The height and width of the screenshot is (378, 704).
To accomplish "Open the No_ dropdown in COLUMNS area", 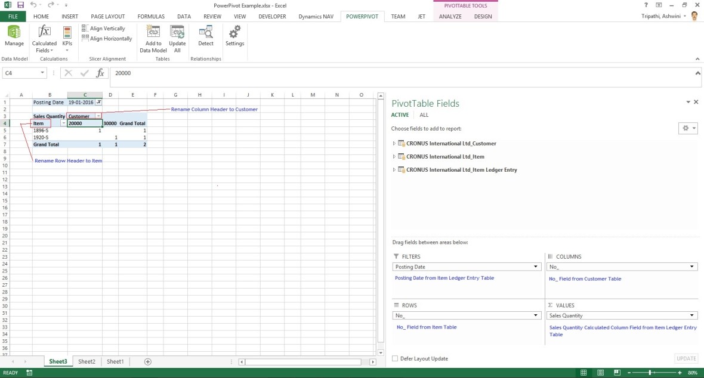I will (691, 267).
